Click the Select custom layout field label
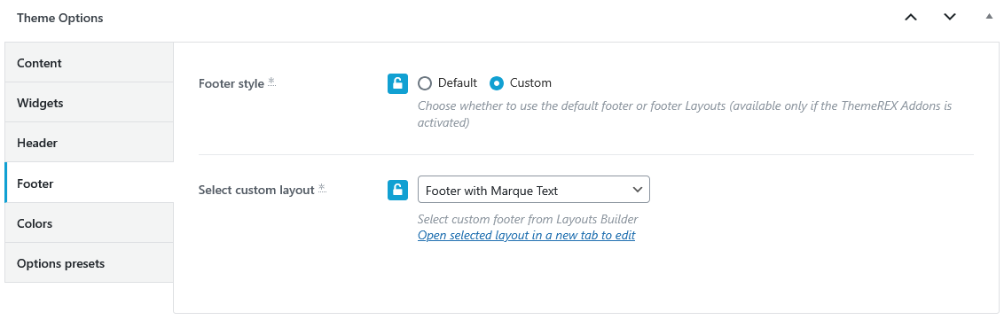The image size is (1004, 320). tap(256, 190)
